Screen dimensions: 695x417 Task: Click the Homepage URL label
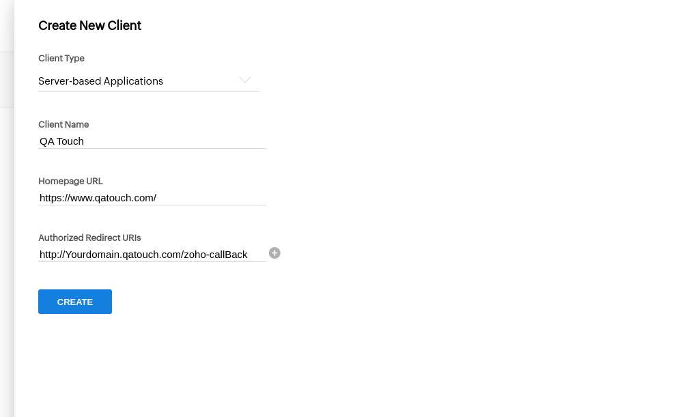70,182
